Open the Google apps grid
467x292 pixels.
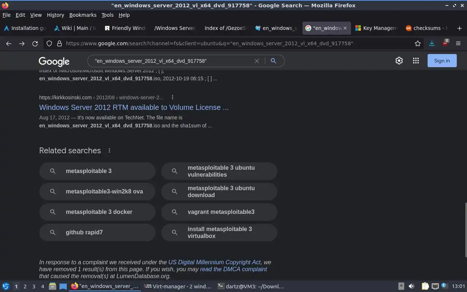tap(416, 61)
